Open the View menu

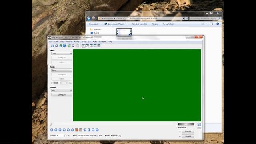click(62, 42)
